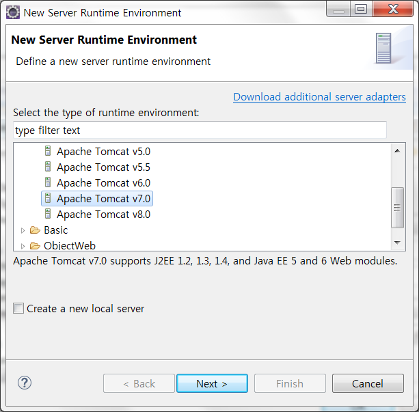This screenshot has width=419, height=412.
Task: Click the Back button
Action: pyautogui.click(x=139, y=383)
